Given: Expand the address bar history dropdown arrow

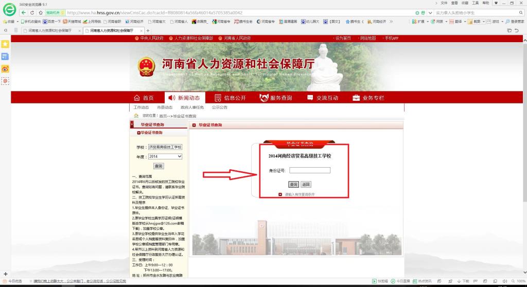Looking at the screenshot, I should 430,13.
